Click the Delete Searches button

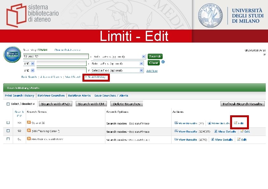127,104
